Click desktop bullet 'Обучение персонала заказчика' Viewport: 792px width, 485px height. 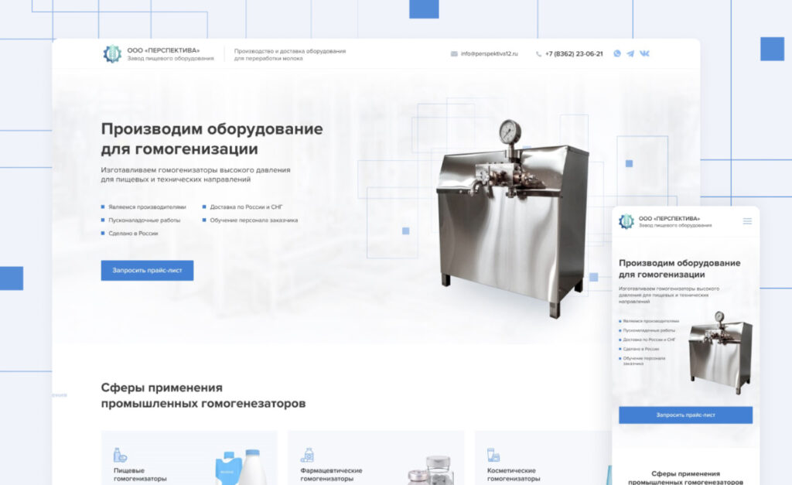(254, 220)
